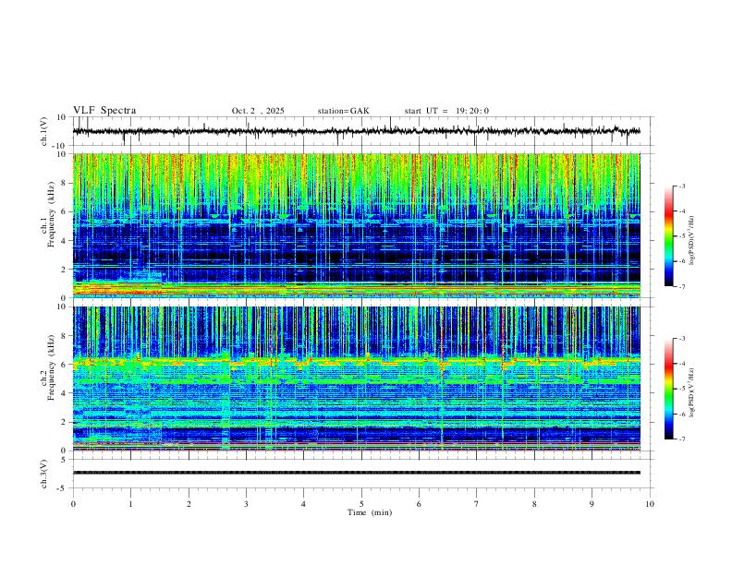732x565 pixels.
Task: Click inside the ch.2 spectrogram panel
Action: pyautogui.click(x=356, y=379)
